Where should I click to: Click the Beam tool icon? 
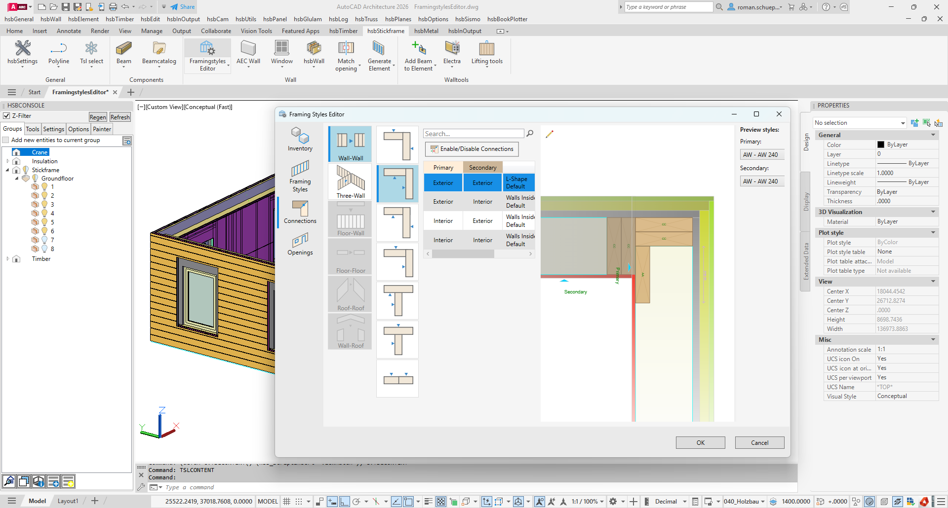tap(123, 53)
